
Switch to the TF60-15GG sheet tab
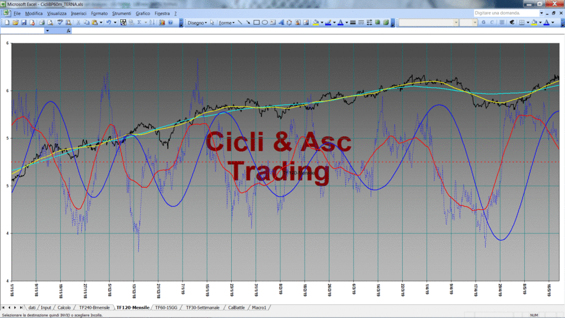tap(166, 308)
